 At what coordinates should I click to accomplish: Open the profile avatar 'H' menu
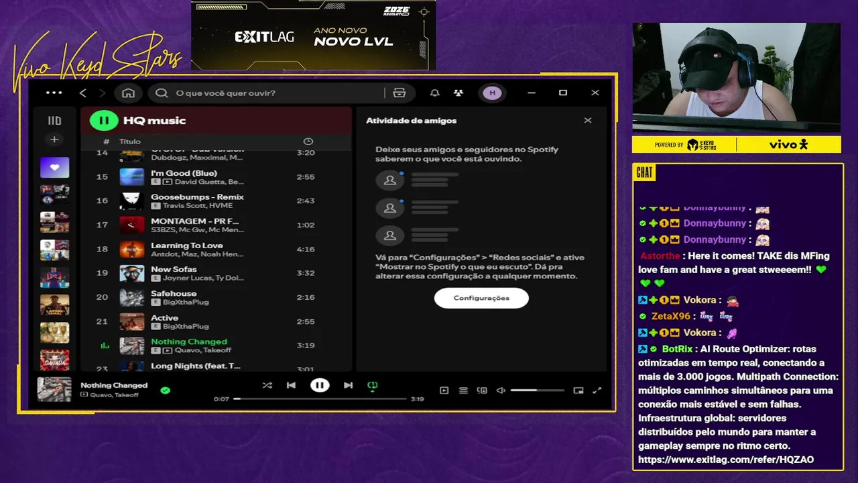(492, 93)
